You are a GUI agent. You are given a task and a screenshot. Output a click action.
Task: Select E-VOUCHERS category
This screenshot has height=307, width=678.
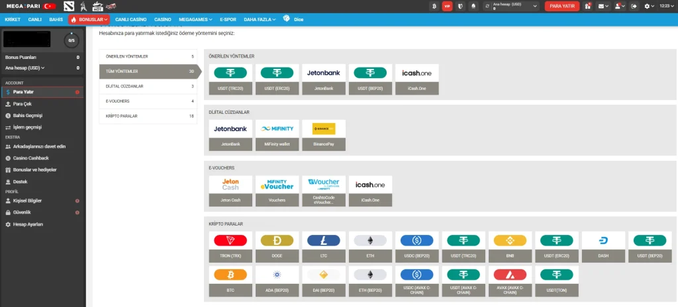pos(148,101)
